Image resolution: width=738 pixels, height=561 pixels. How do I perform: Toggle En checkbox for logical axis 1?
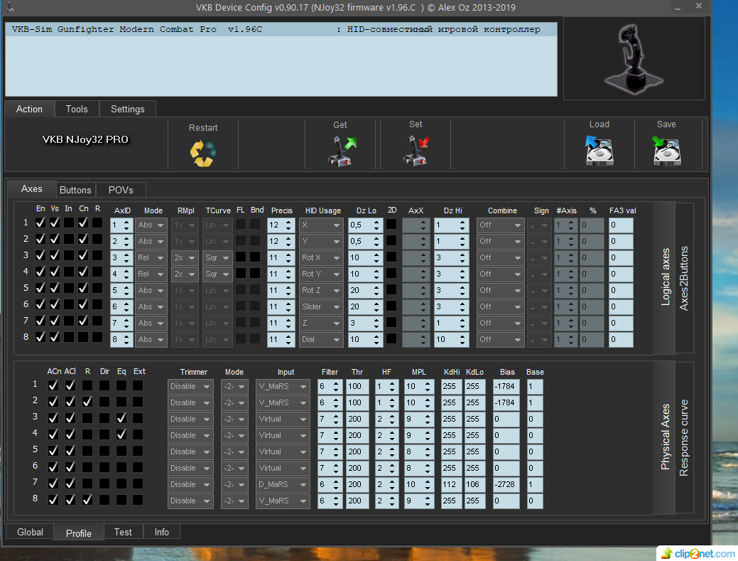coord(40,223)
